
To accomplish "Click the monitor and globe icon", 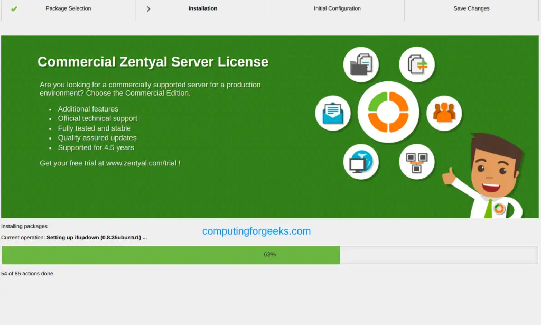I will [361, 162].
